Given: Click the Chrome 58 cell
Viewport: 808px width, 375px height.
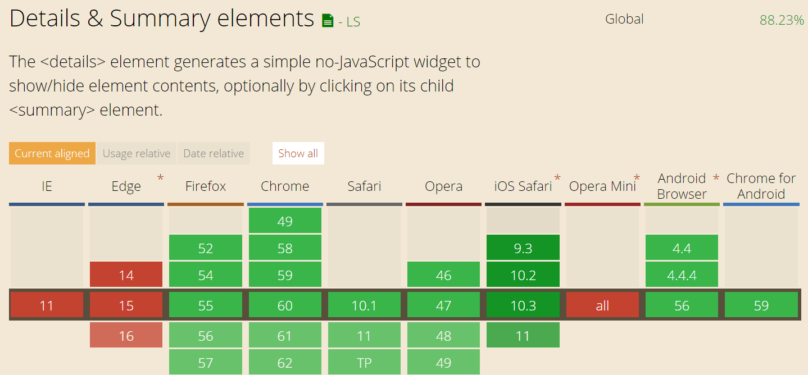Looking at the screenshot, I should click(x=285, y=248).
